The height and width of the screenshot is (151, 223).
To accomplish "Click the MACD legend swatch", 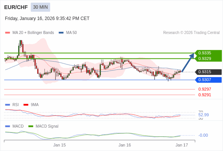I will click(8, 126).
